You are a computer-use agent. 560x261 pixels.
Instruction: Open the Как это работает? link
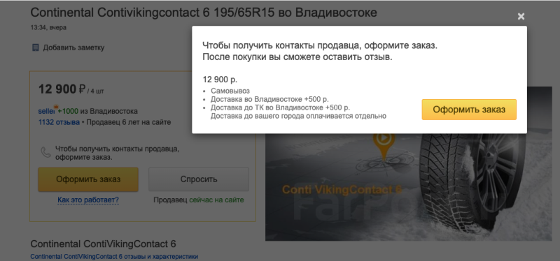click(x=88, y=200)
